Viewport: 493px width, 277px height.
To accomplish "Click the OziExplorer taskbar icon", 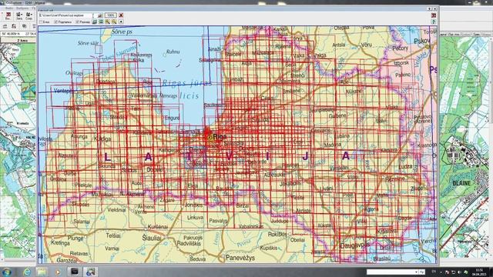I will tap(91, 272).
